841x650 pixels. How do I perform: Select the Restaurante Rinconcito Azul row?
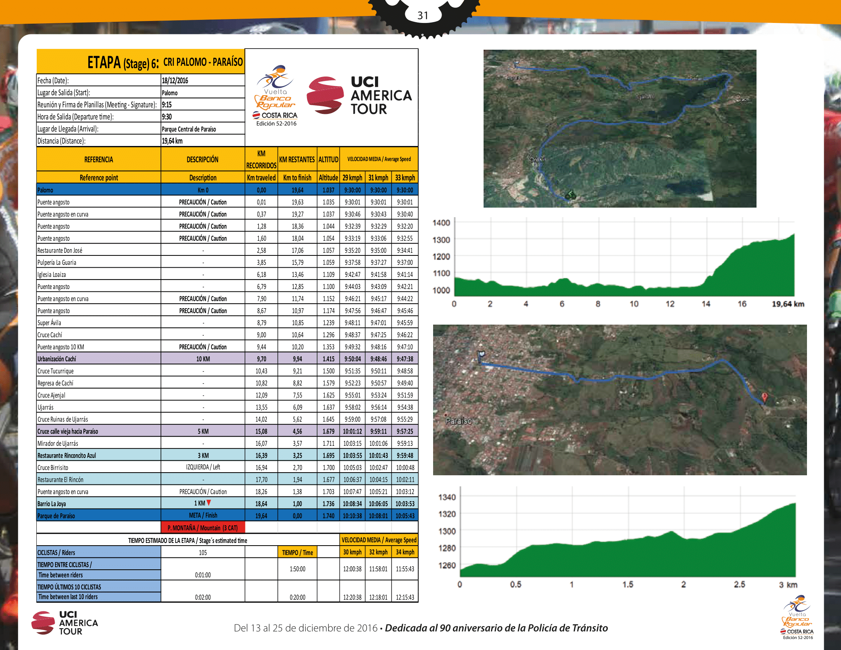click(x=227, y=455)
